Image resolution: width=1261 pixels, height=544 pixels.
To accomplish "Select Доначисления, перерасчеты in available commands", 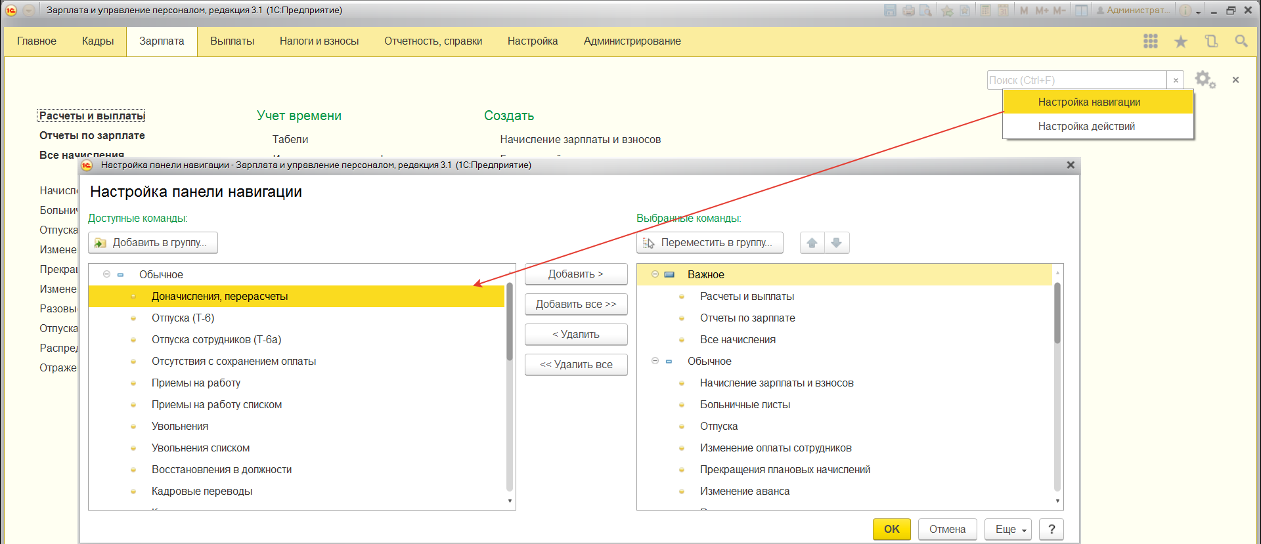I will tap(297, 297).
